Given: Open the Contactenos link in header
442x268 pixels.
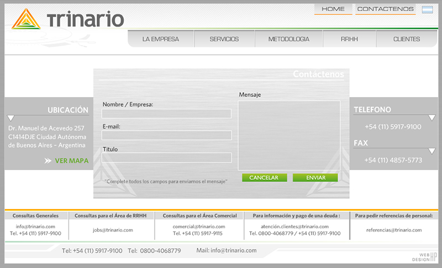Looking at the screenshot, I should [385, 9].
